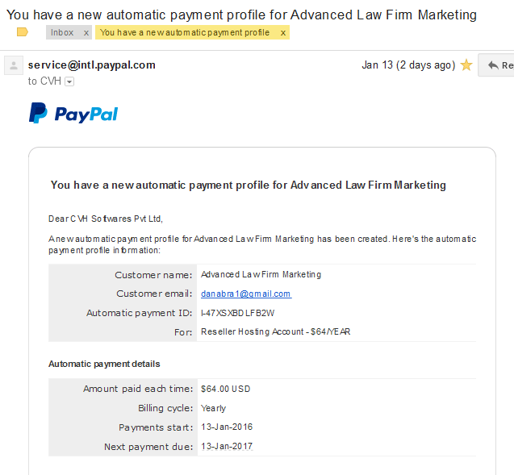
Task: Remove the Inbox label with its x
Action: (86, 33)
